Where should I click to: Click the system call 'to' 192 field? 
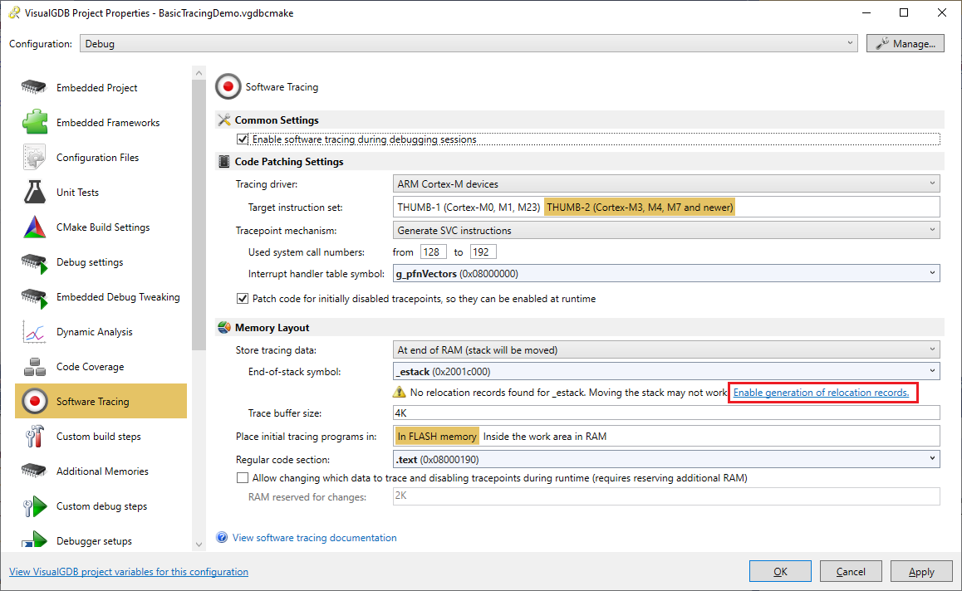(x=483, y=252)
